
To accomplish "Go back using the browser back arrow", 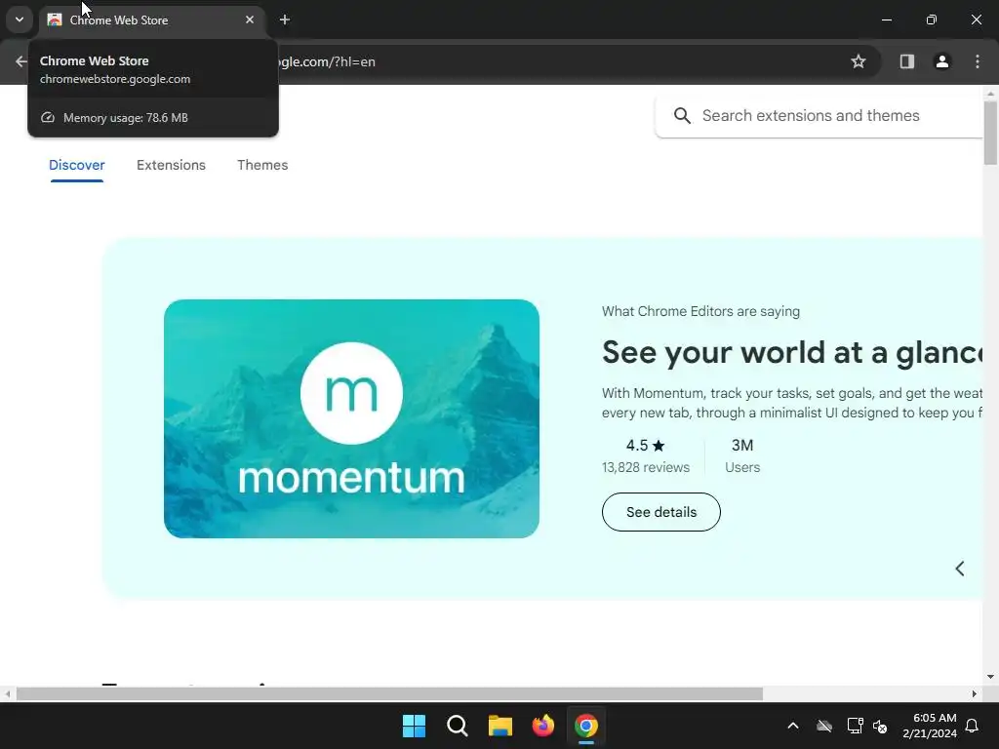I will click(x=20, y=61).
